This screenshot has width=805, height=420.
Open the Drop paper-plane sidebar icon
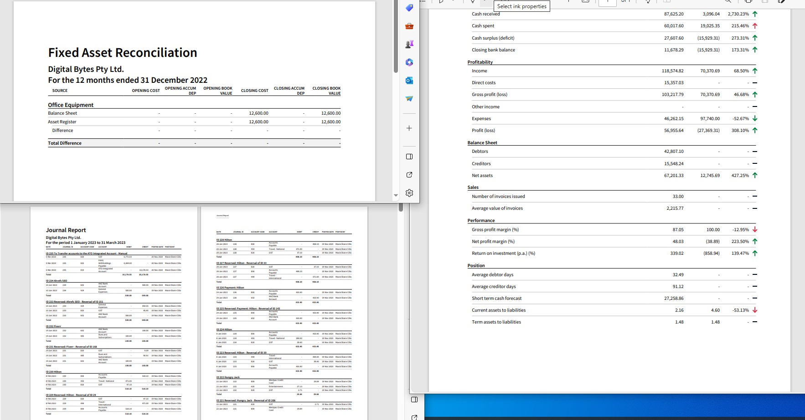click(x=409, y=99)
